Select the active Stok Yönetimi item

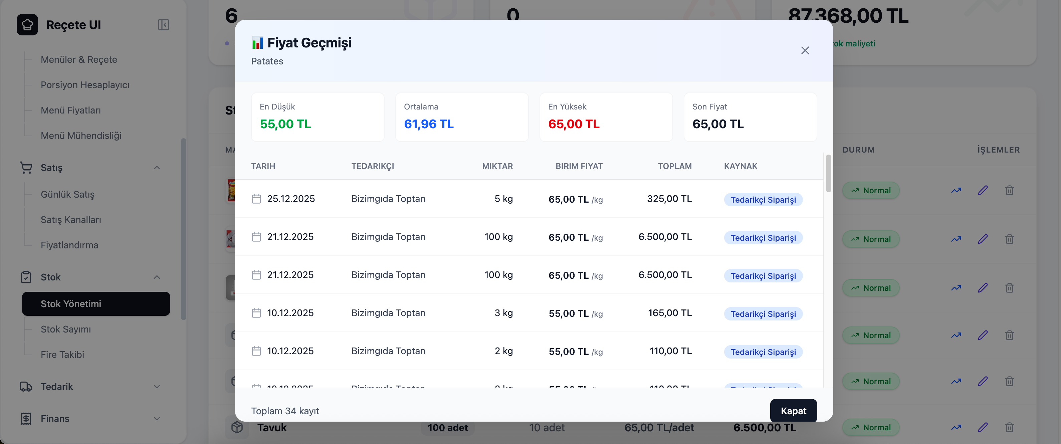coord(96,304)
